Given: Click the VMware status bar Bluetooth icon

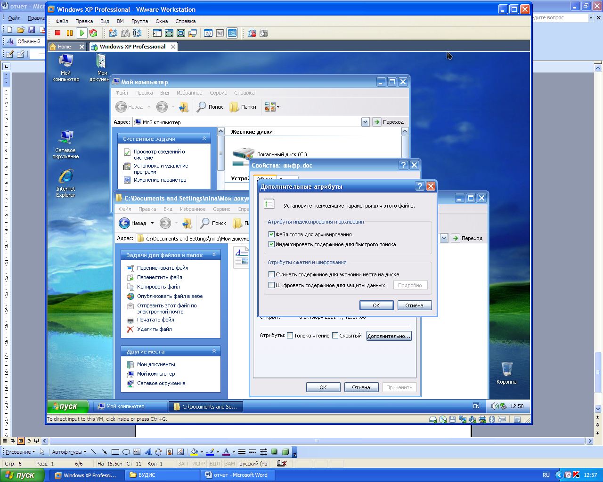Looking at the screenshot, I should [492, 419].
